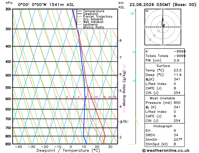Viewport: 199px width, 153px height.
Task: Click the yellow wind barb near 700 hPa
Action: [137, 122]
